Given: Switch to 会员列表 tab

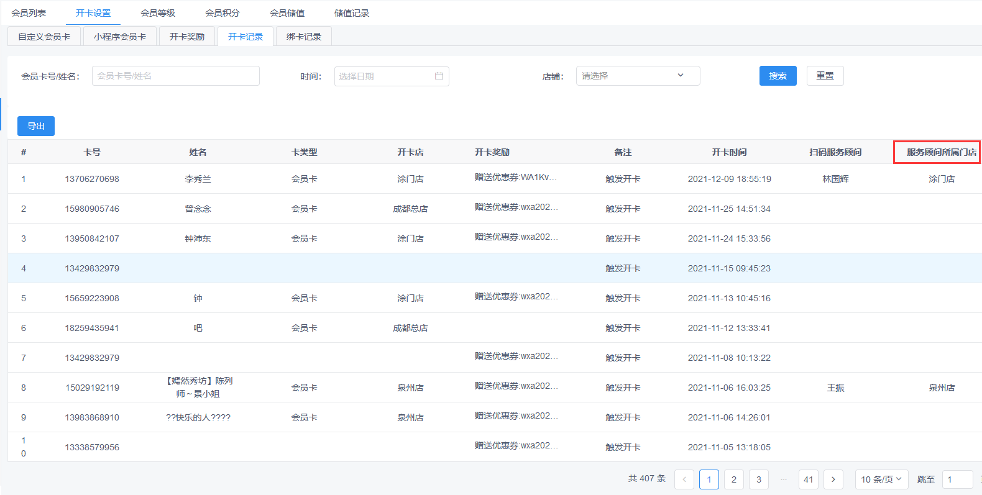Looking at the screenshot, I should pos(29,13).
